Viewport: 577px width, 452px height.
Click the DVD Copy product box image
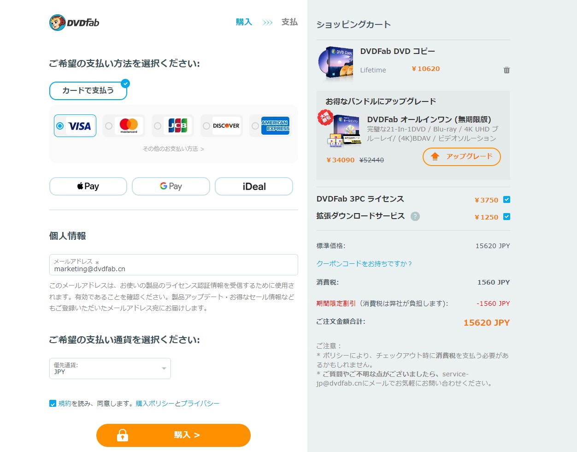(336, 63)
